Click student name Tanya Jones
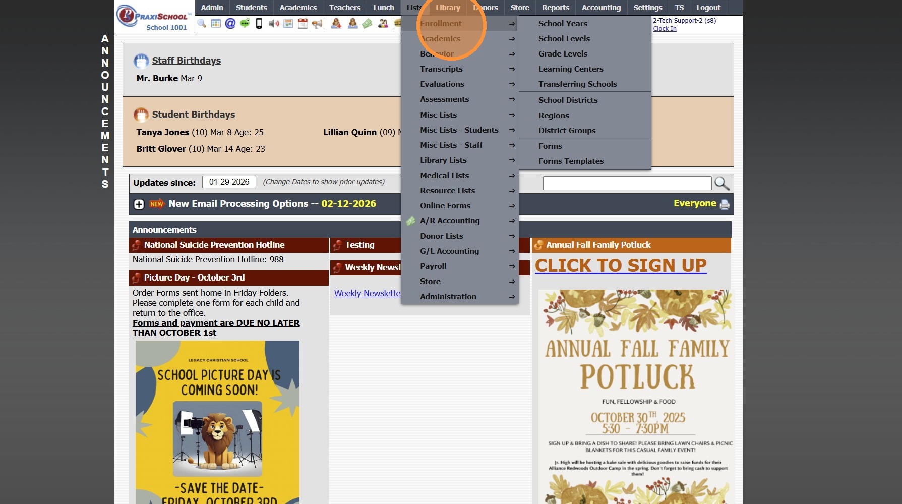902x504 pixels. (x=163, y=133)
